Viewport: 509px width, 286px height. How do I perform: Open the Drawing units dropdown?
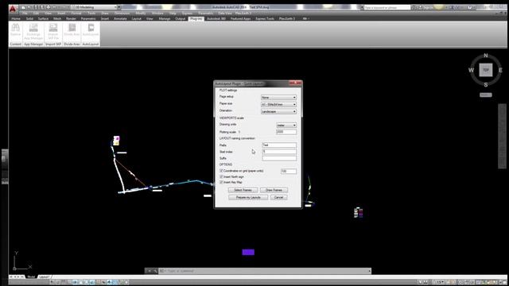pyautogui.click(x=286, y=126)
